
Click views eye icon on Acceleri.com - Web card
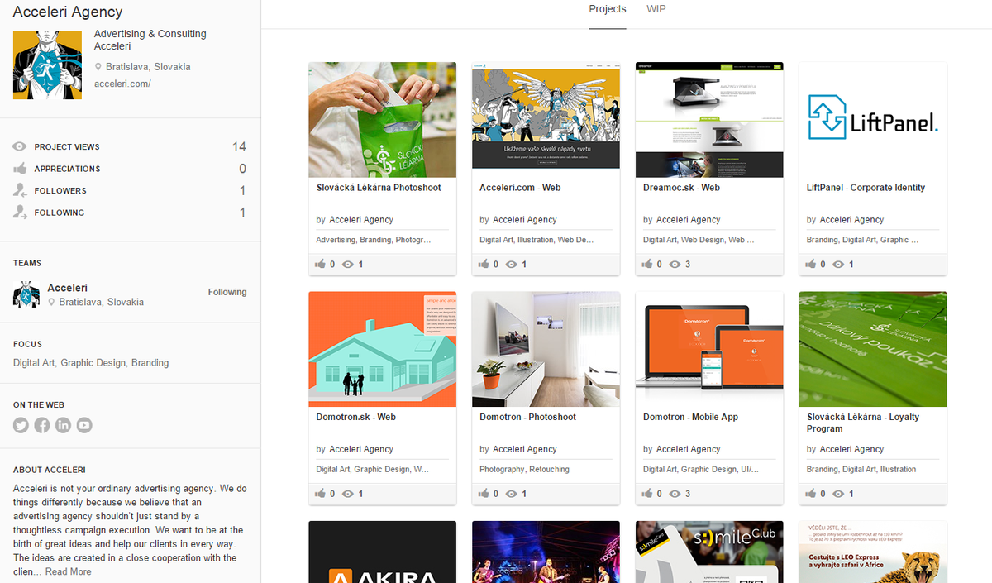pos(511,265)
